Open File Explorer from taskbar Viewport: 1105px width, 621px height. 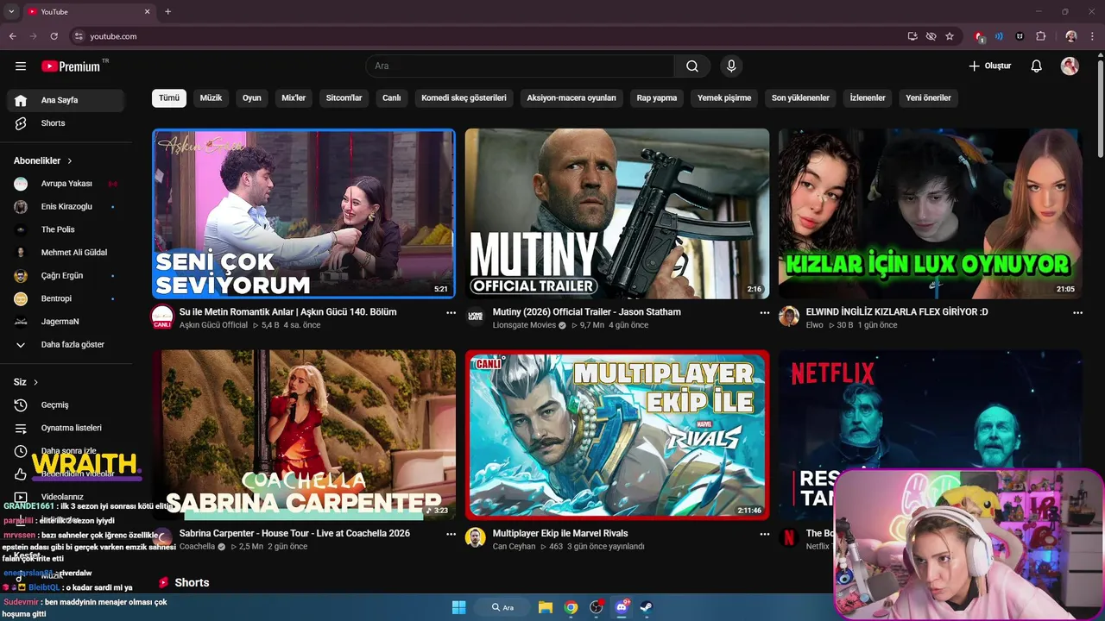(x=546, y=607)
